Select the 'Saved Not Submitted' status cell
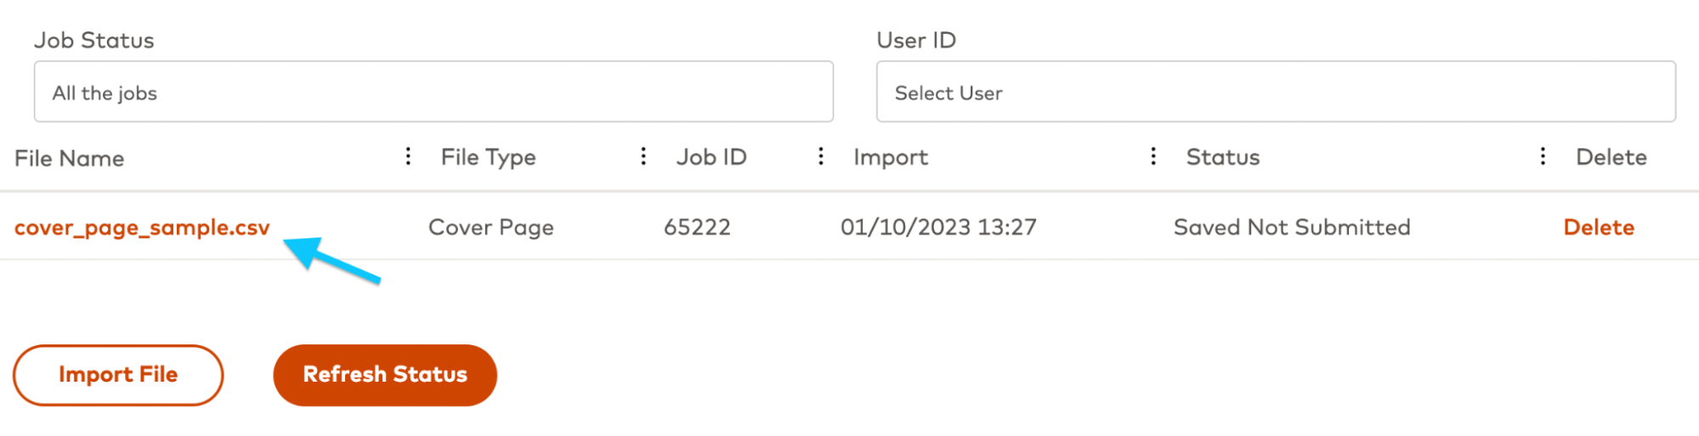The image size is (1699, 436). click(1292, 227)
